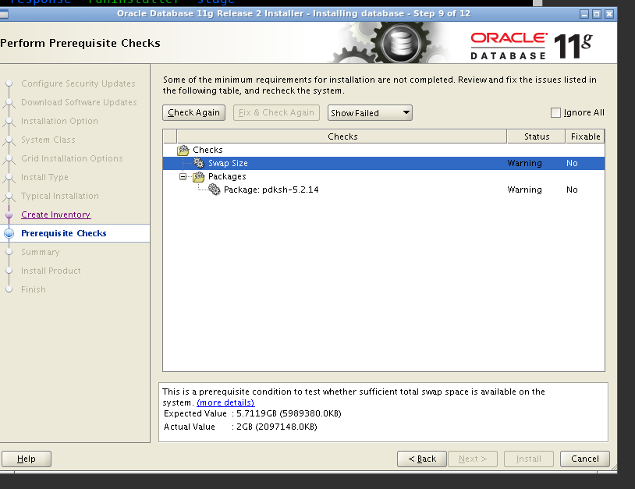Open the Show Failed dropdown

click(370, 113)
